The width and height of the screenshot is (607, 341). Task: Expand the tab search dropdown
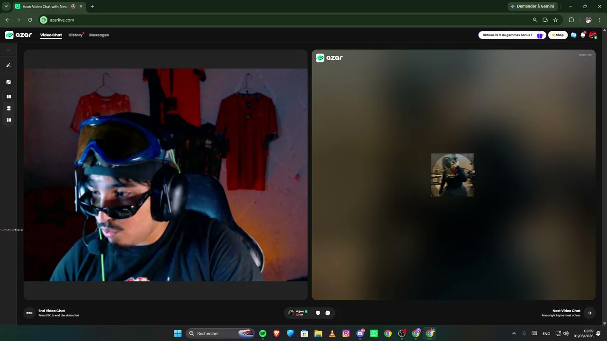coord(6,6)
